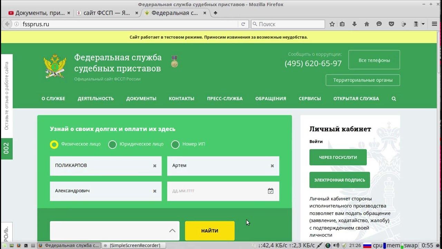
Task: Open the КОНТАКТЫ menu
Action: [182, 99]
